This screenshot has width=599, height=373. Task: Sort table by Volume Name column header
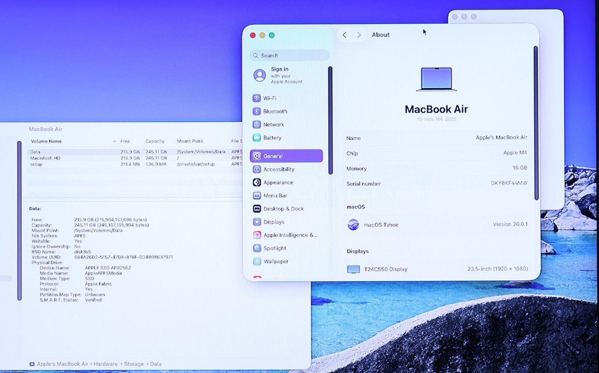[46, 141]
